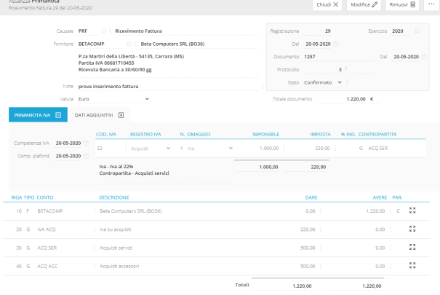
Task: Click vertical dots beside imposta 220,00
Action: [335, 149]
